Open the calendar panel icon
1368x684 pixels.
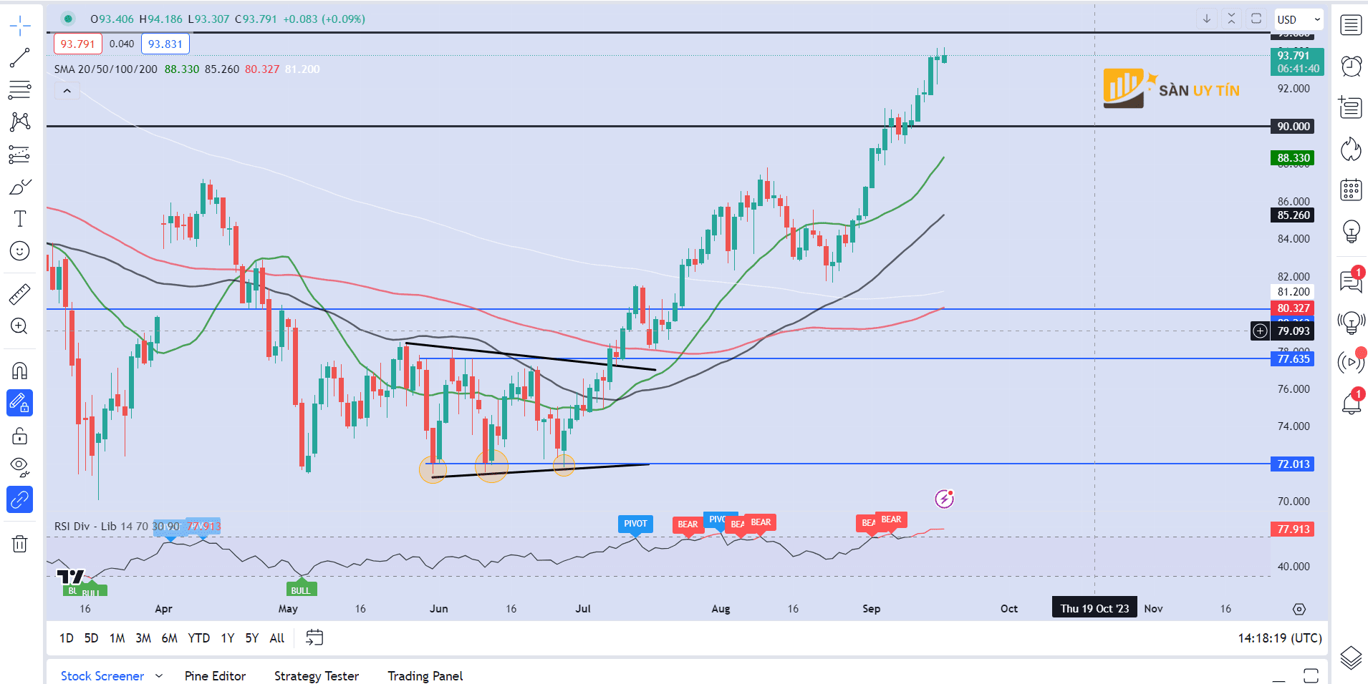[x=1351, y=190]
